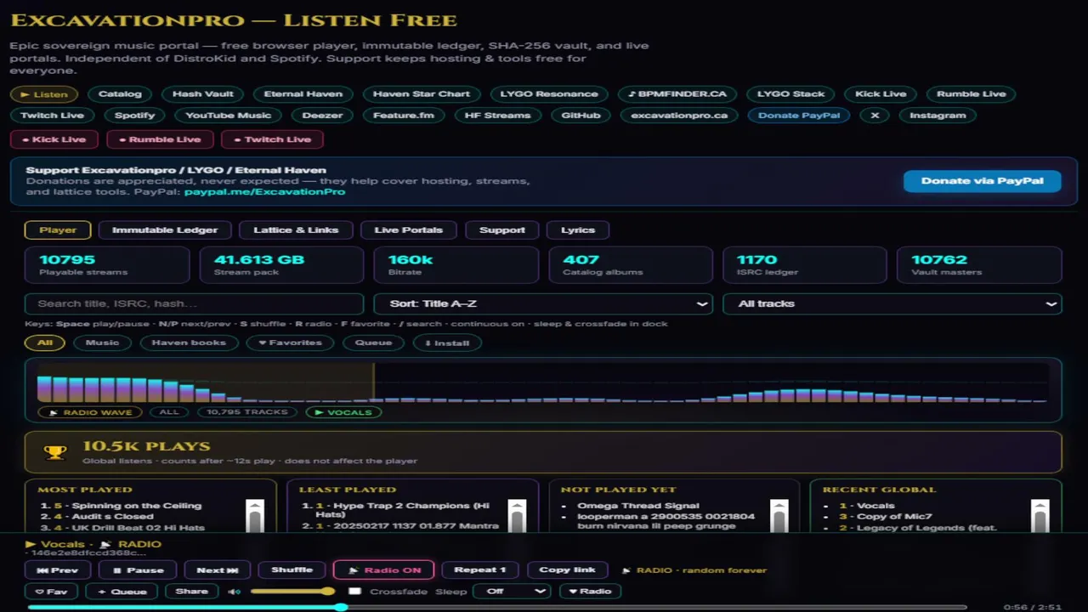Viewport: 1088px width, 612px height.
Task: Click the waveform visualizer
Action: pyautogui.click(x=542, y=382)
